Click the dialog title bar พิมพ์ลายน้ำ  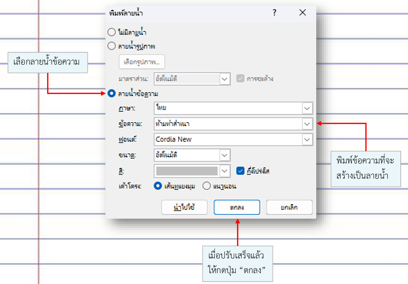tap(181, 13)
